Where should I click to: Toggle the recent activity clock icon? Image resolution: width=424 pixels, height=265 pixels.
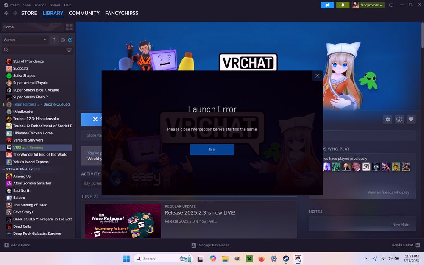pos(63,40)
